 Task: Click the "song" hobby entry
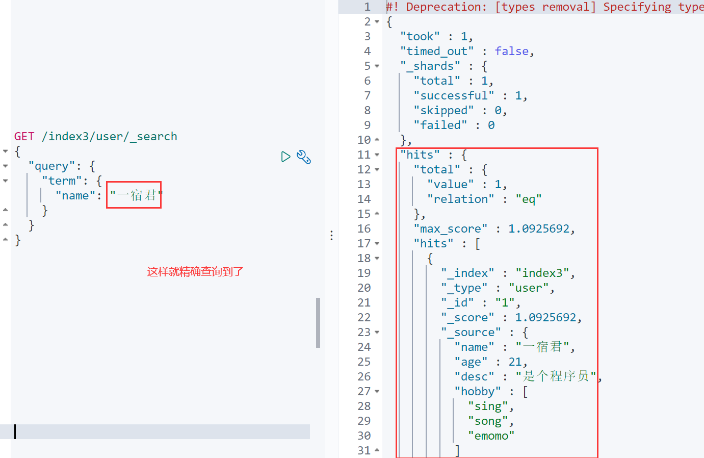pos(488,421)
